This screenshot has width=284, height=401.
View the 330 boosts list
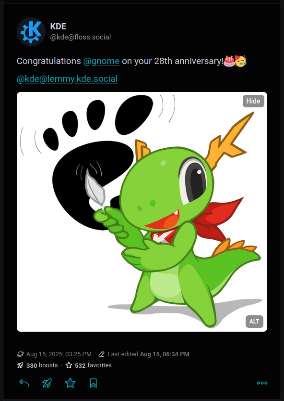coord(42,365)
